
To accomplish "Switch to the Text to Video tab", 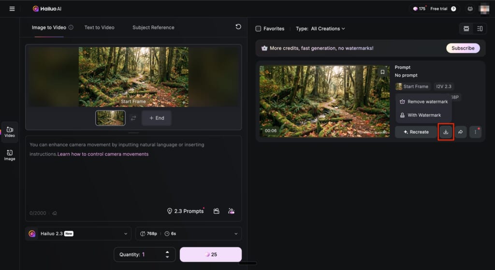I will [99, 28].
